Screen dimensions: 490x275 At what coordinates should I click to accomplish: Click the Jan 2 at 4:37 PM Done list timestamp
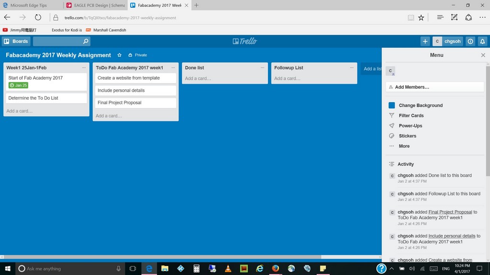412,181
